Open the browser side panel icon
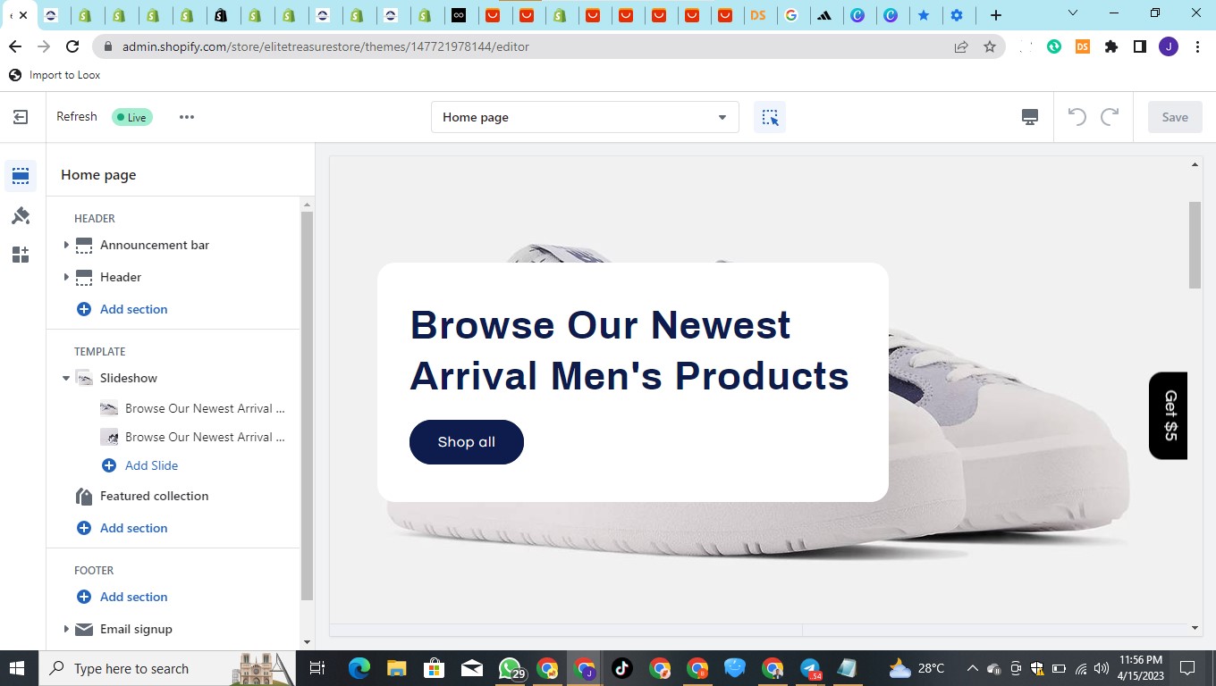 [1140, 46]
